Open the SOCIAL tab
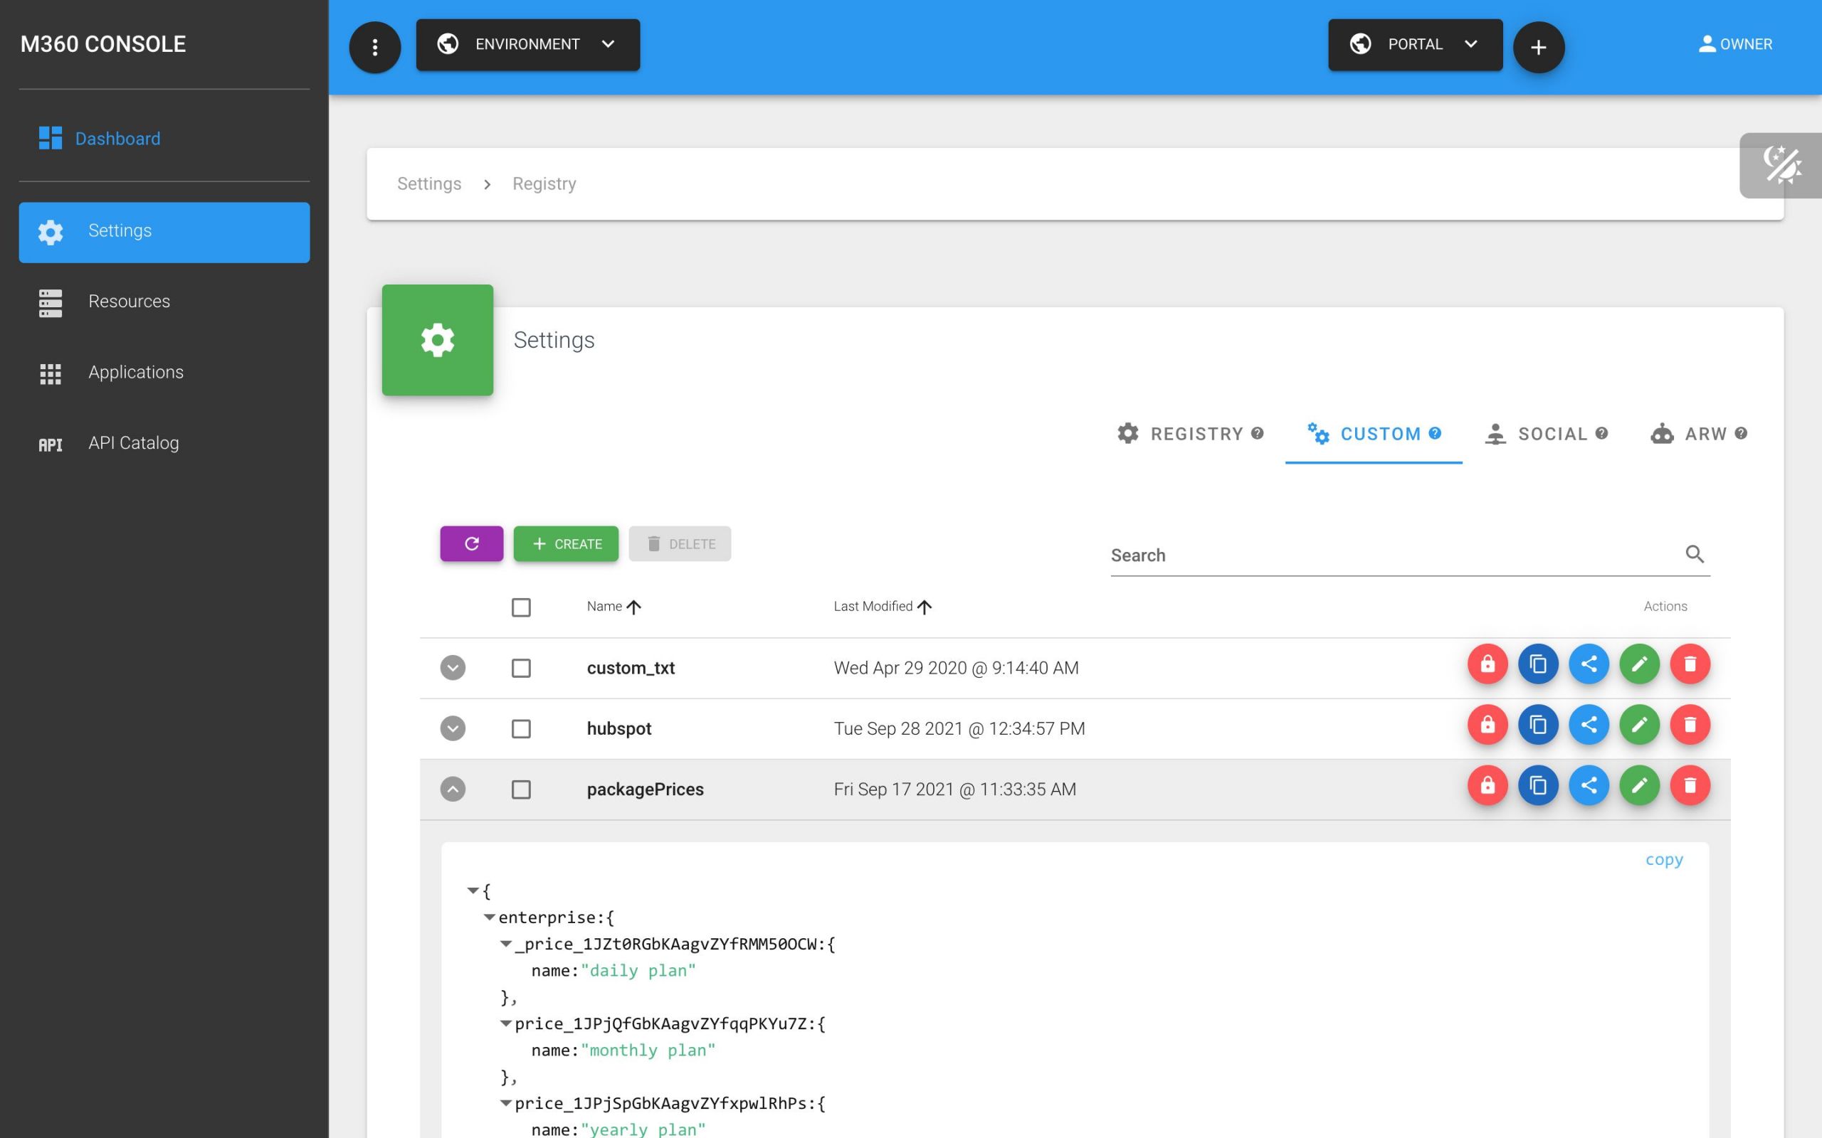1822x1138 pixels. point(1546,435)
